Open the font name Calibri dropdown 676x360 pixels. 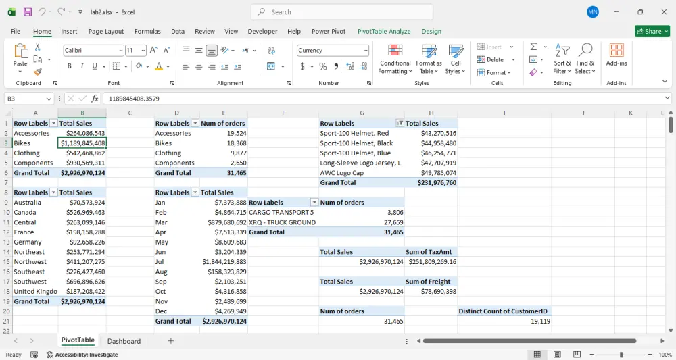(121, 51)
